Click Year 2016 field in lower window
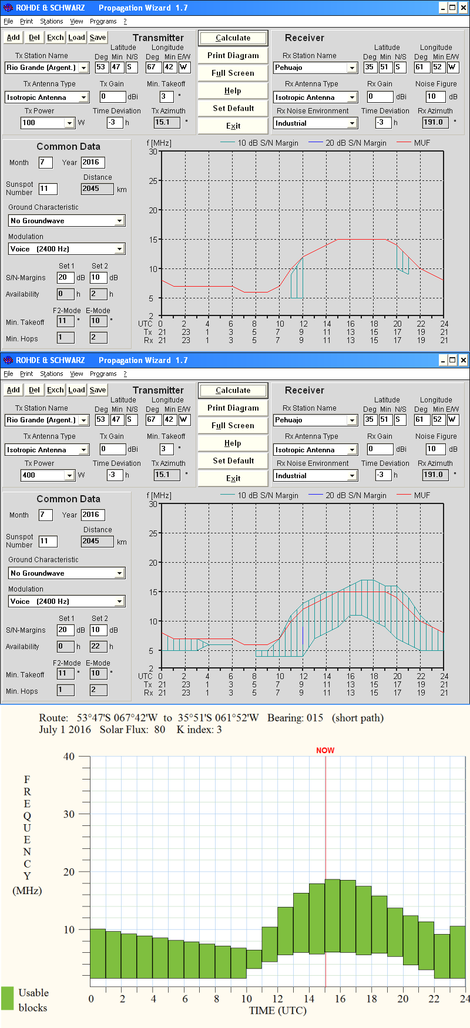This screenshot has width=470, height=1028. (x=93, y=515)
